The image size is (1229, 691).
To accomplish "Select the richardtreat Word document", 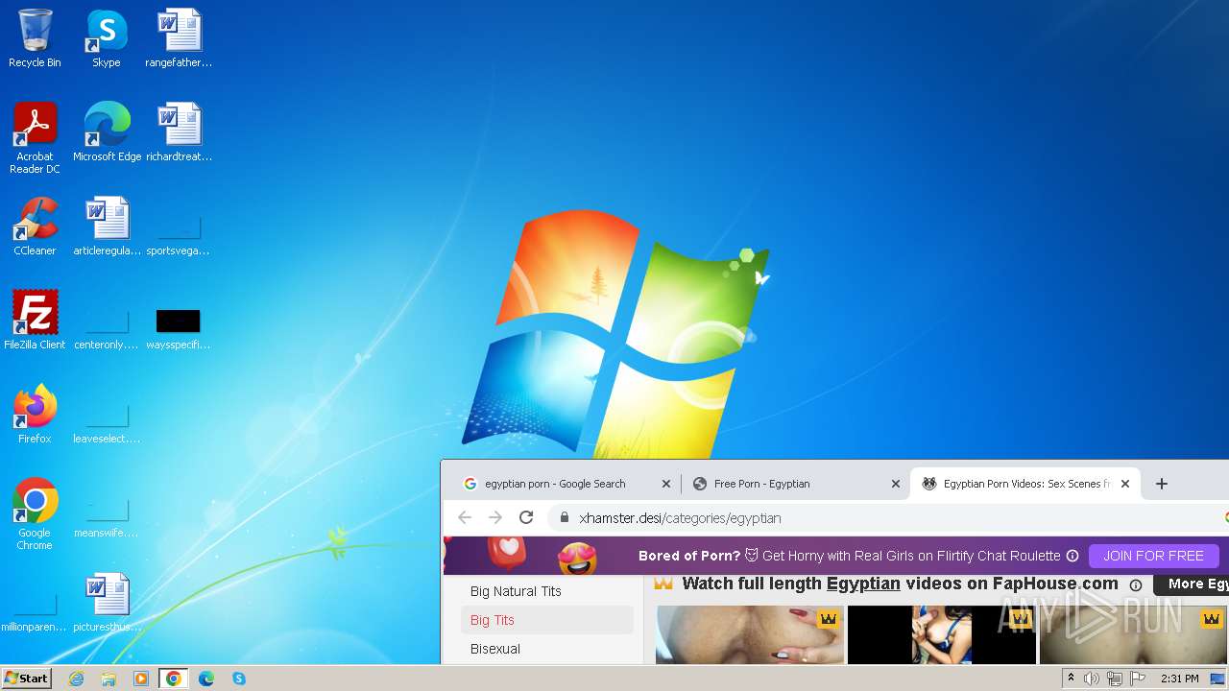I will click(x=179, y=132).
